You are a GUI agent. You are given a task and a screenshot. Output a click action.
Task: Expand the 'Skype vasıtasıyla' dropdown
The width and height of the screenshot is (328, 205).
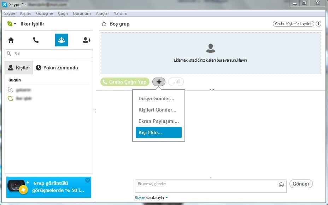click(166, 198)
